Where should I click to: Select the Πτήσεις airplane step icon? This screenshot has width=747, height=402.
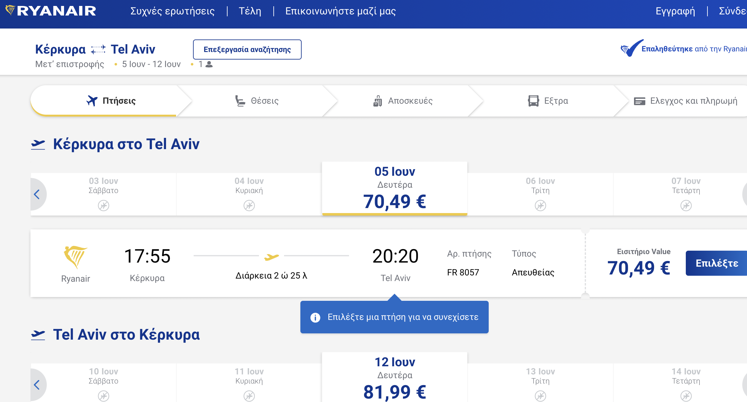coord(92,101)
